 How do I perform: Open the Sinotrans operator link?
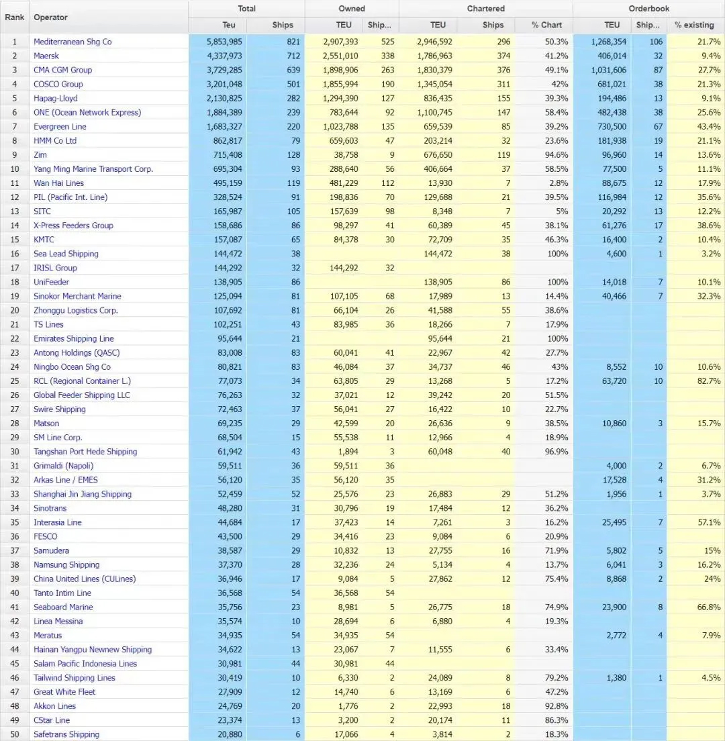pyautogui.click(x=50, y=509)
